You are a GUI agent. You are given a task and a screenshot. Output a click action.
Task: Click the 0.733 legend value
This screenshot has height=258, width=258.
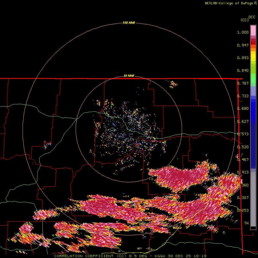[243, 96]
